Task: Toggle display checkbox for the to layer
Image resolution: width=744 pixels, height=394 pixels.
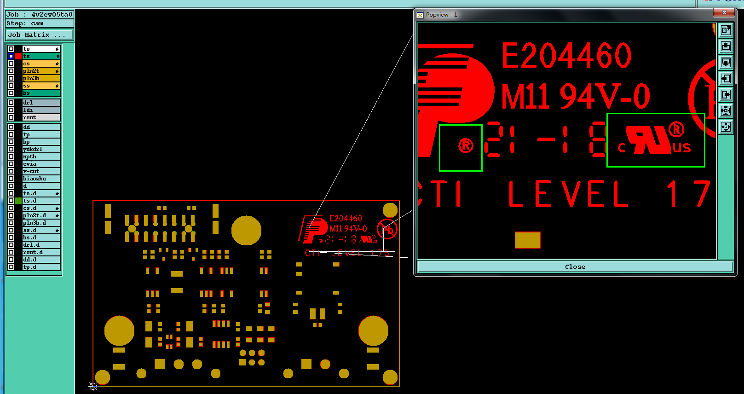Action: [11, 49]
